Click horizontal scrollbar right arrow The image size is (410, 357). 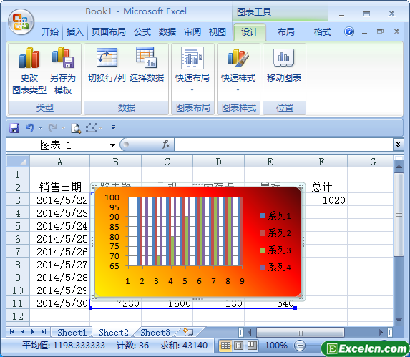381,332
